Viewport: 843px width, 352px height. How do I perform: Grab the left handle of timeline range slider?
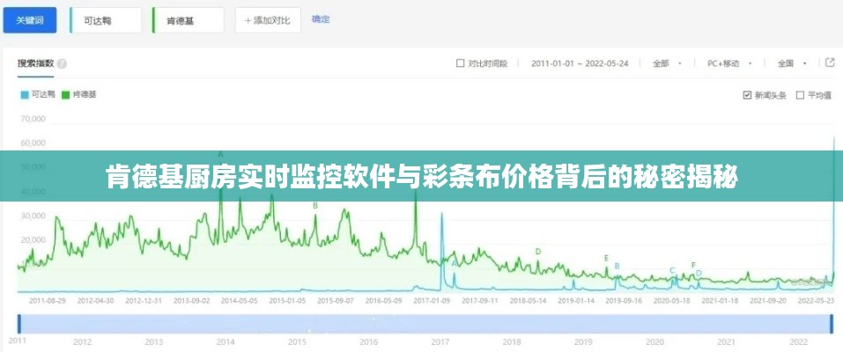tap(19, 324)
